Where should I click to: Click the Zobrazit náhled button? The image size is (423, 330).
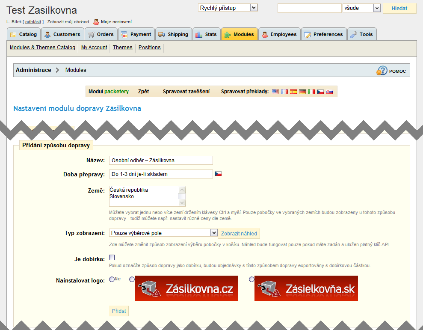click(x=239, y=234)
